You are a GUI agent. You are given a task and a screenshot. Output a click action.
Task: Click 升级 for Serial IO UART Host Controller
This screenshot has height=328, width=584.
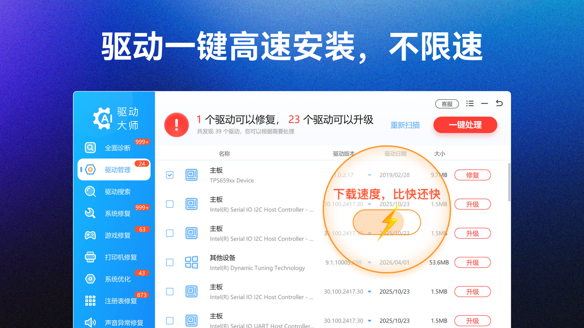click(x=473, y=321)
